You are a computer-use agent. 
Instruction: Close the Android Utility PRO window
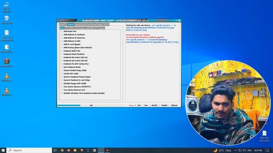(179, 20)
